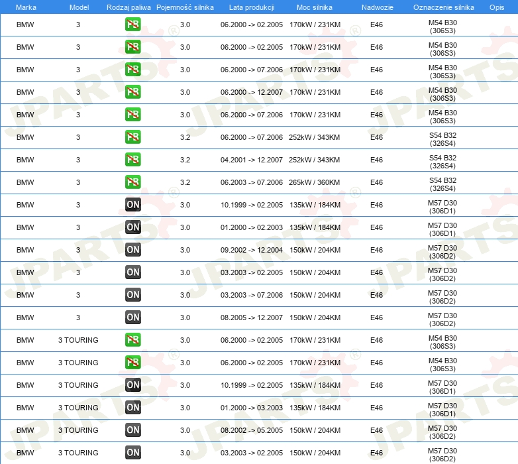
Task: Click the petrol icon in the 06.2000 -> 12.2007 row
Action: tap(132, 92)
